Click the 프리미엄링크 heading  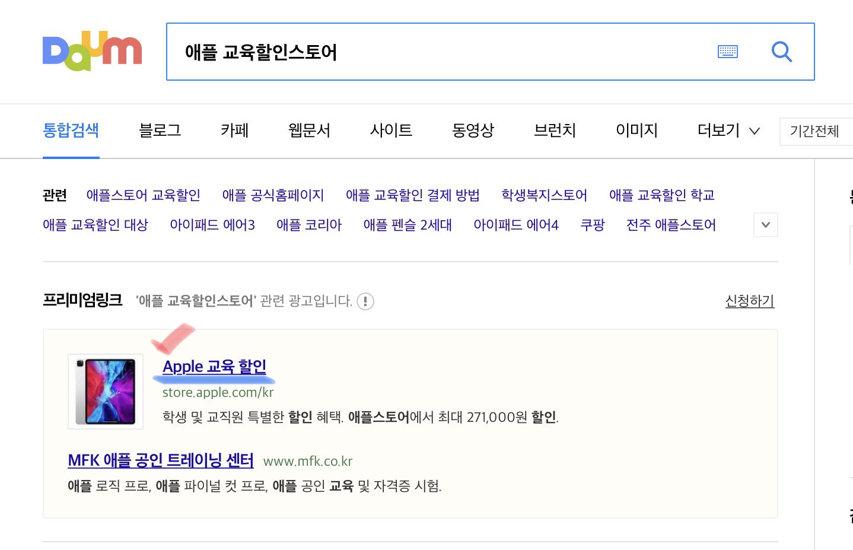[82, 300]
